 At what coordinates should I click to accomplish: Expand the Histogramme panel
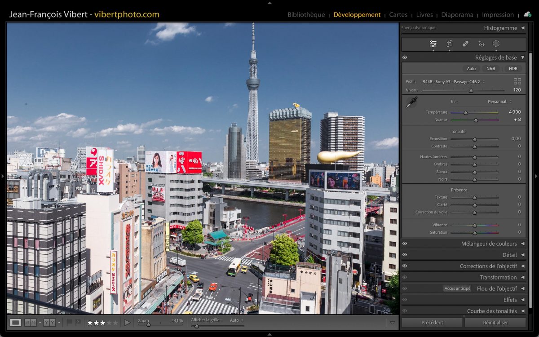(x=522, y=28)
